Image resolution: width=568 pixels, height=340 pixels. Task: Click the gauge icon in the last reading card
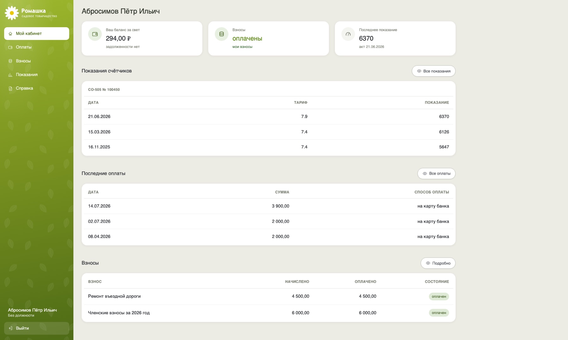click(x=348, y=34)
